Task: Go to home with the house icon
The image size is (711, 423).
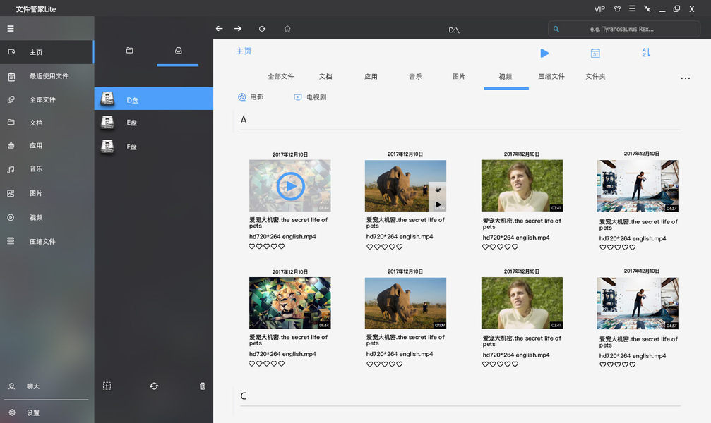Action: pyautogui.click(x=287, y=28)
